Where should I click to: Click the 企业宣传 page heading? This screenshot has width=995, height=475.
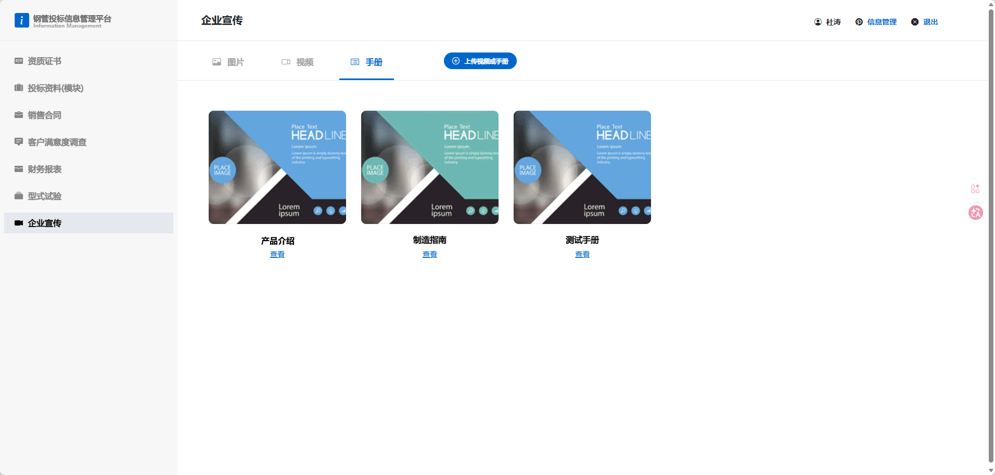[222, 20]
